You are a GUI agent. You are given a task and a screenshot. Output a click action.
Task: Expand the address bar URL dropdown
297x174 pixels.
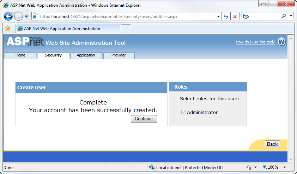click(x=219, y=17)
